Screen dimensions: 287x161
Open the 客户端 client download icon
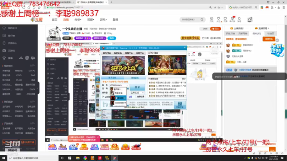tap(232, 19)
